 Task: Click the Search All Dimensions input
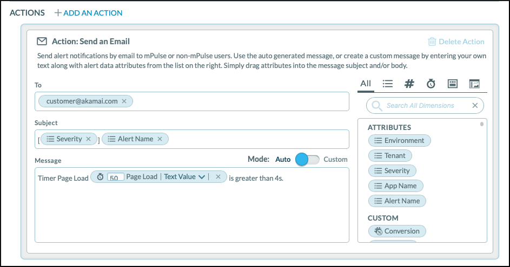click(x=422, y=106)
